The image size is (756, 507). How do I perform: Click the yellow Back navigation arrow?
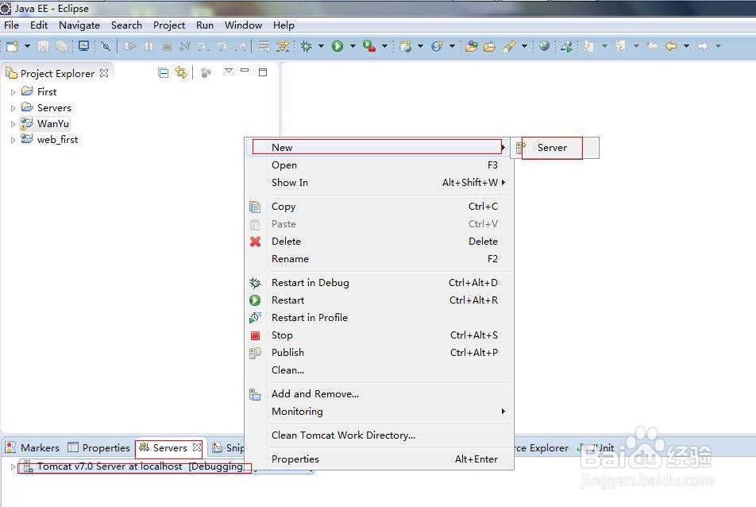point(671,46)
